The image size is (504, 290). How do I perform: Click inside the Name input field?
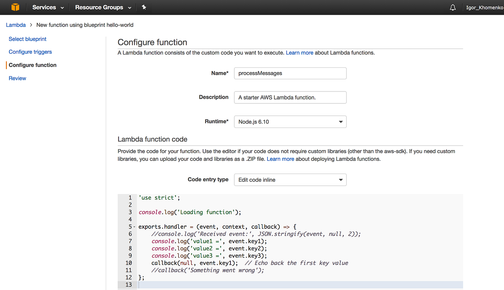coord(290,73)
